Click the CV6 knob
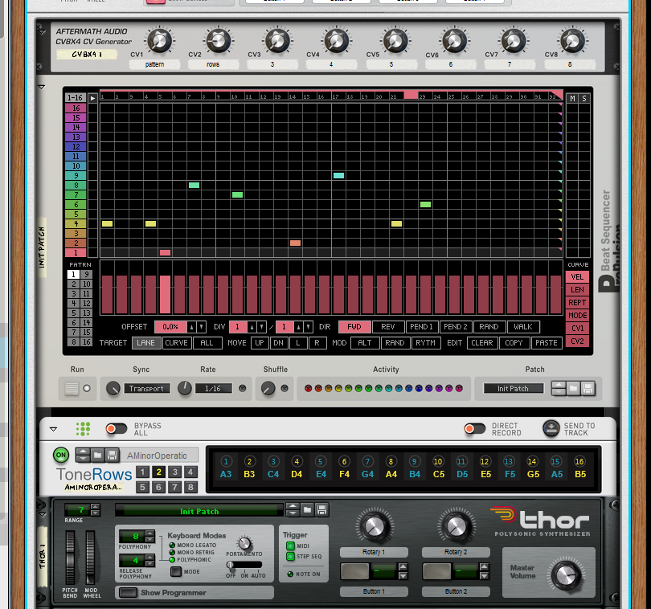651x609 pixels. (454, 41)
